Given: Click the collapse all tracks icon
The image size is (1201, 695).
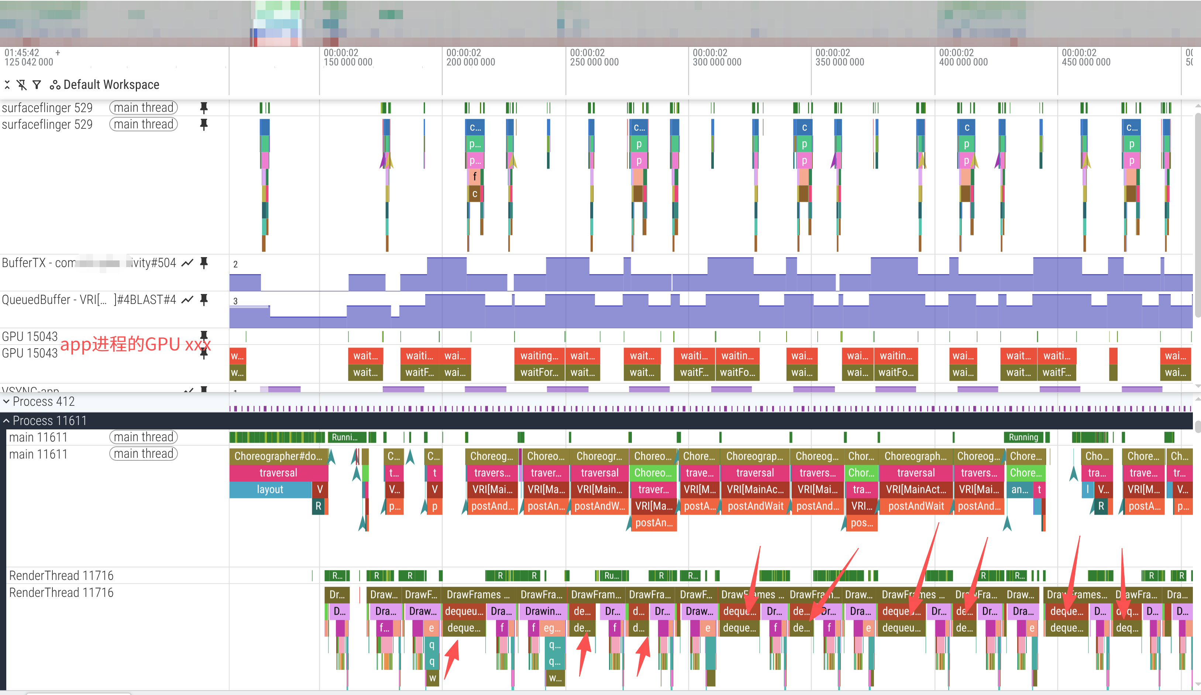Looking at the screenshot, I should tap(7, 85).
